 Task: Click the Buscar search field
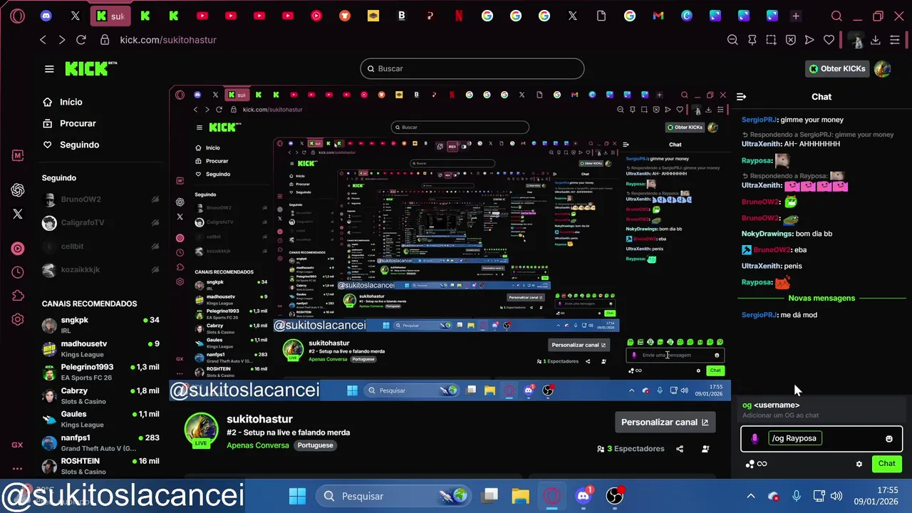[472, 68]
